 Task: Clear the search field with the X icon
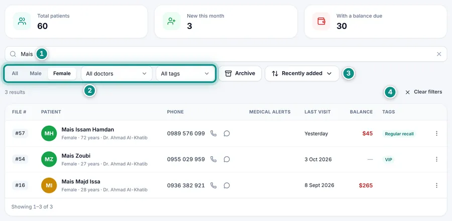coord(439,54)
